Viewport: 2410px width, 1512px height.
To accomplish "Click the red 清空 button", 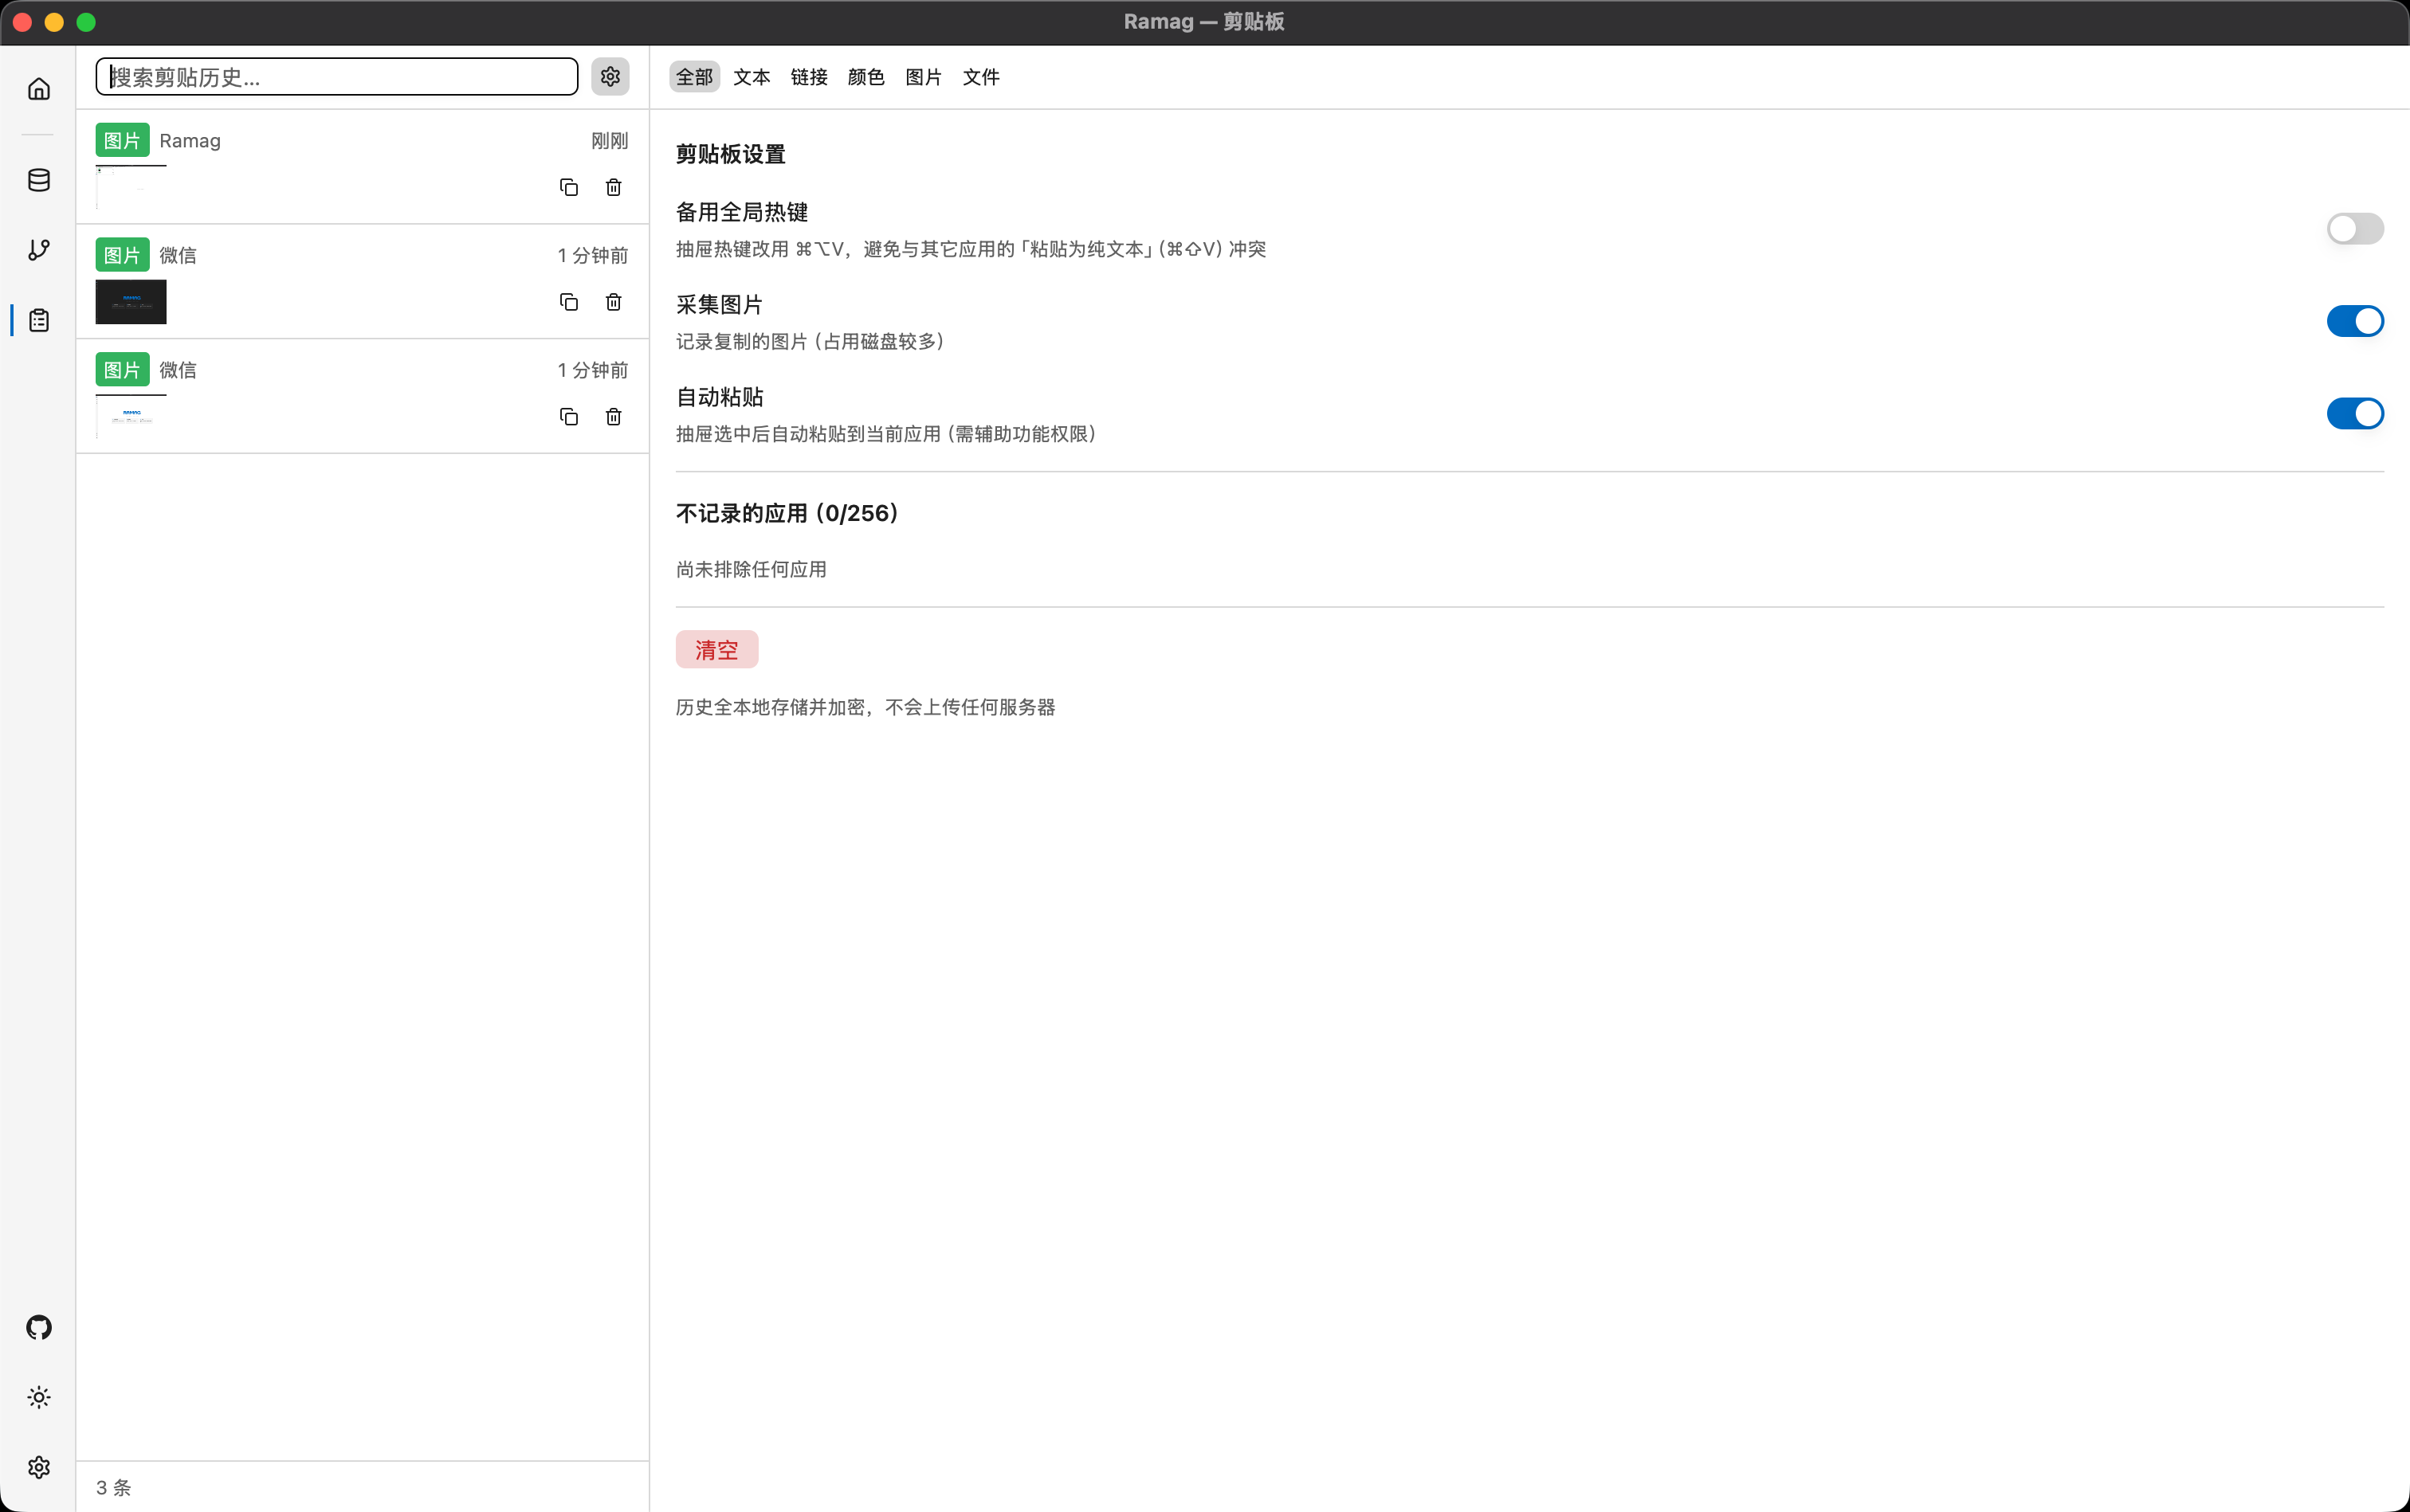I will pos(716,650).
